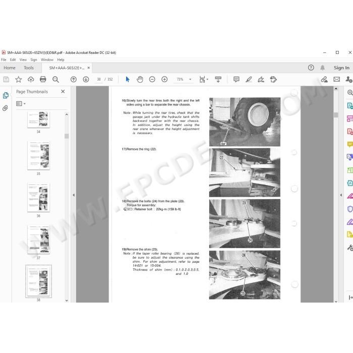
Task: Open thumbnail options dropdown menu
Action: pos(21,104)
